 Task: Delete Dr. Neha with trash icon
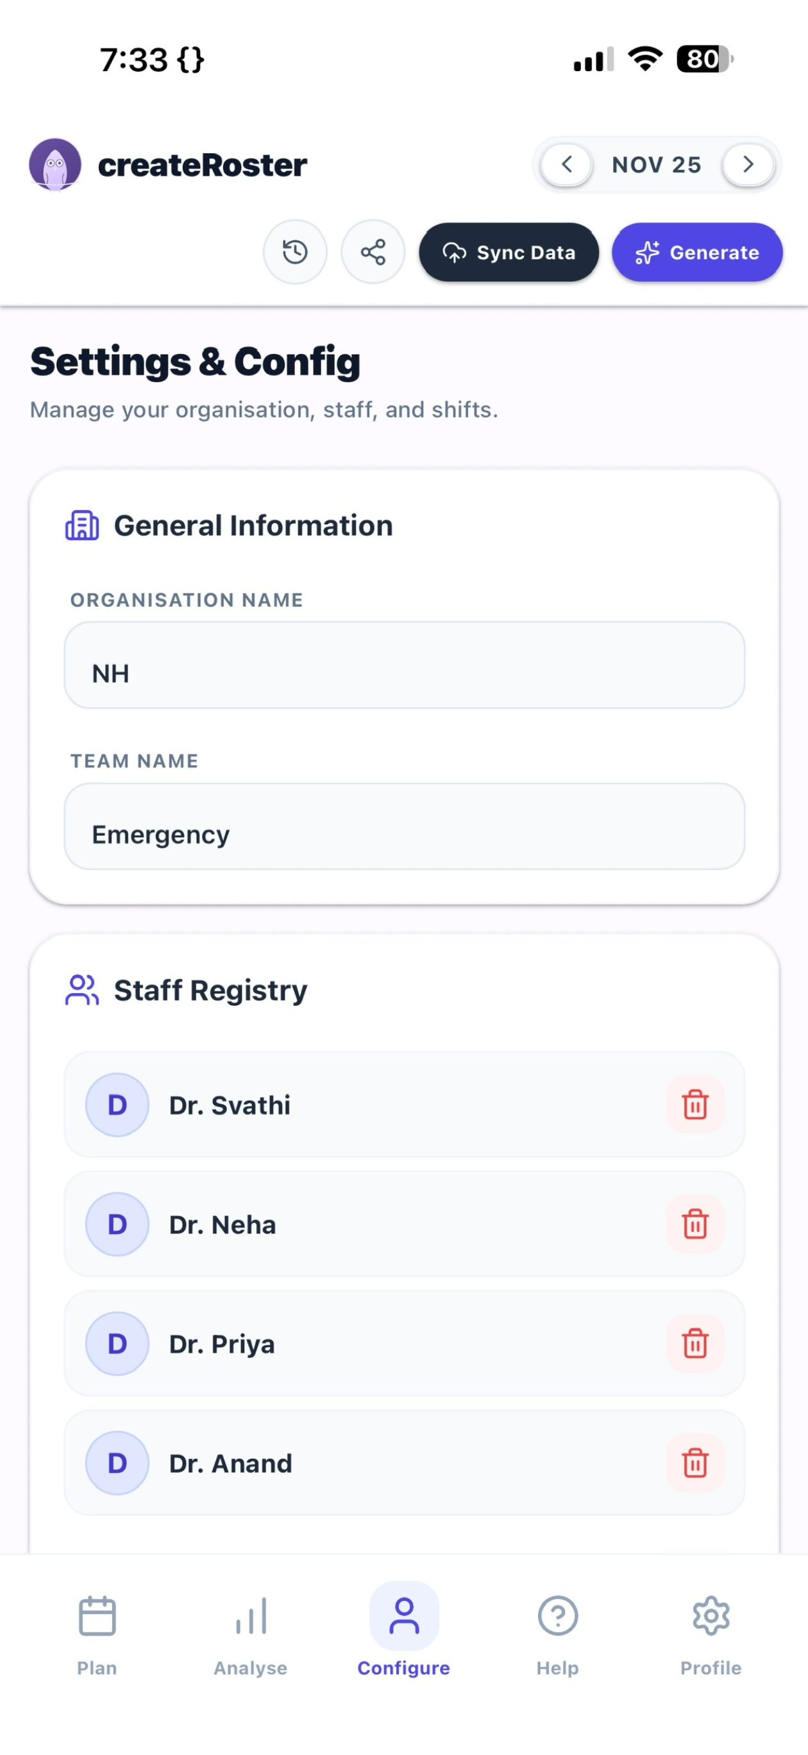(x=695, y=1225)
